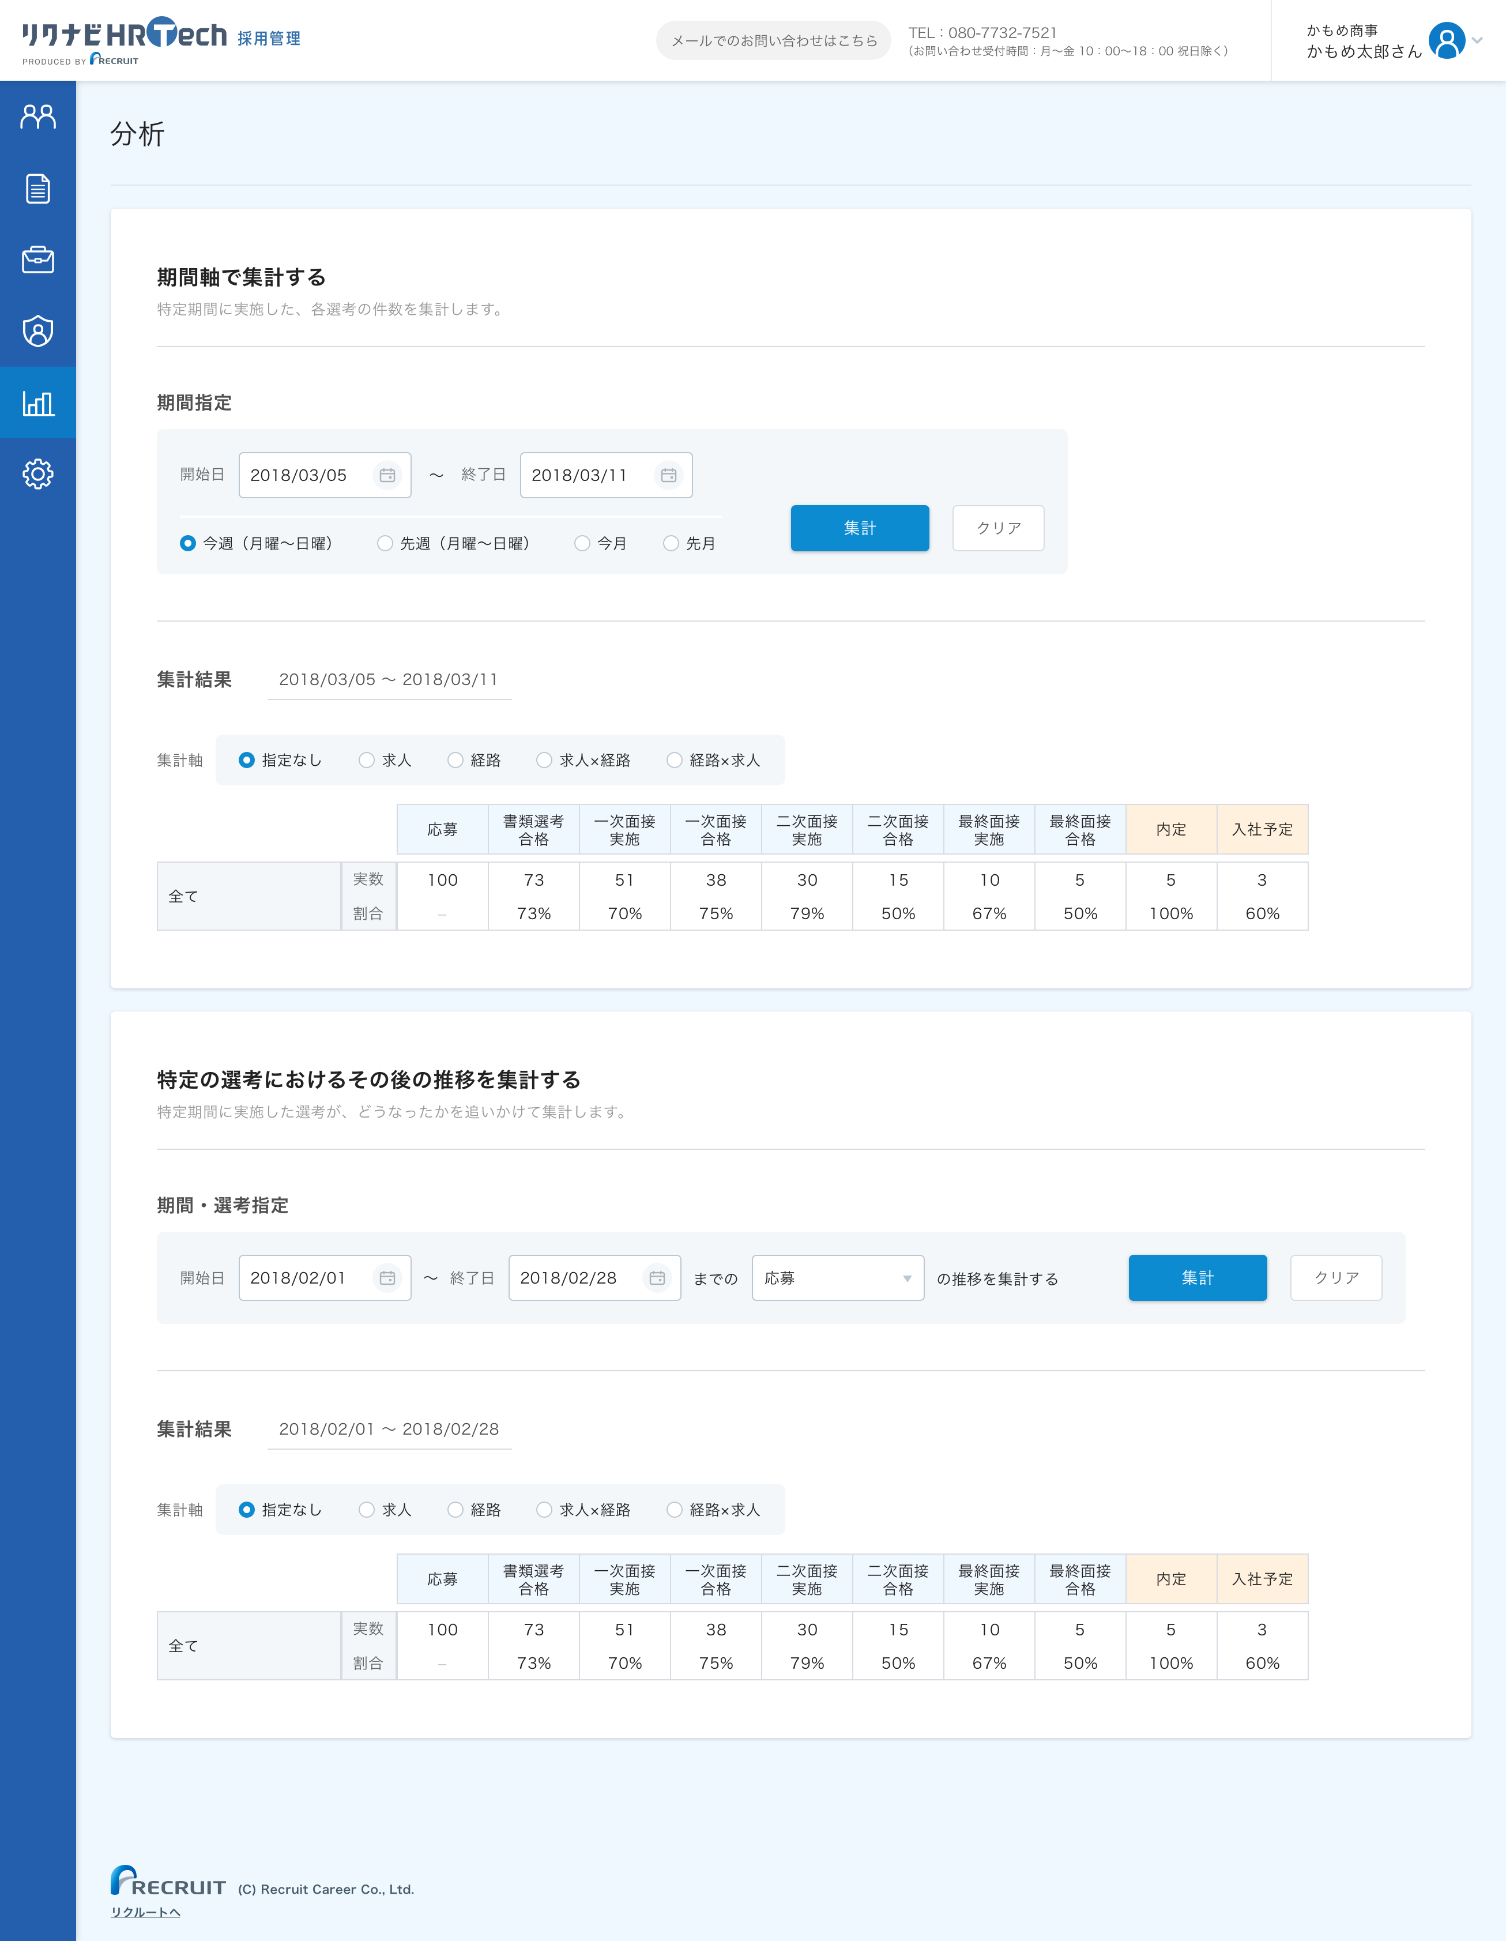Select 先週（月曜〜日曜）radio option
The image size is (1506, 1941).
pos(385,543)
